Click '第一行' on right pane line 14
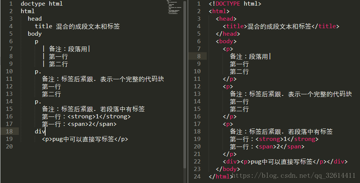The width and height of the screenshot is (360, 183). click(239, 102)
